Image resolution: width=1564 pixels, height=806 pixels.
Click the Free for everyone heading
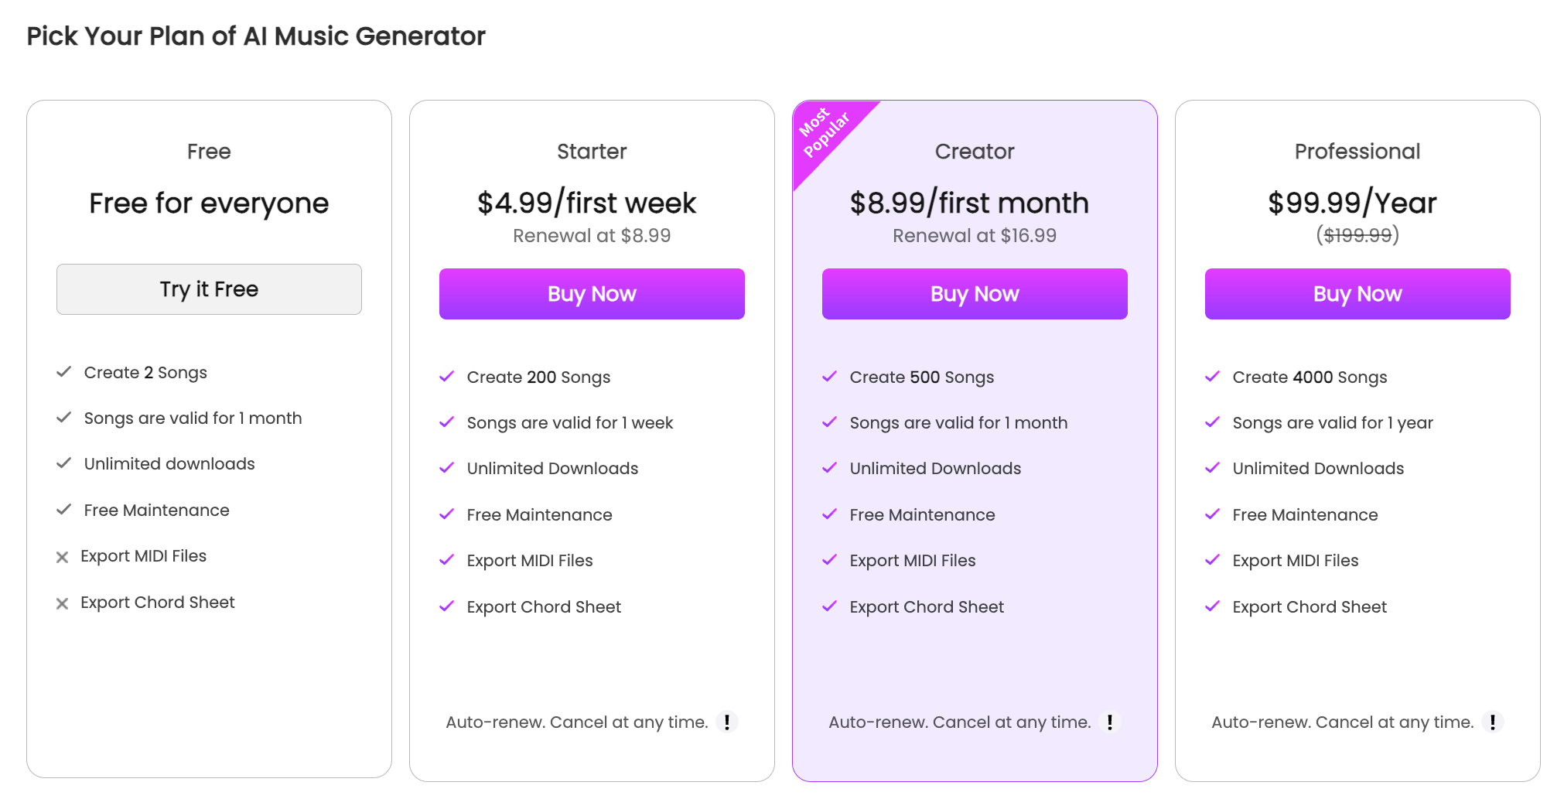[209, 203]
